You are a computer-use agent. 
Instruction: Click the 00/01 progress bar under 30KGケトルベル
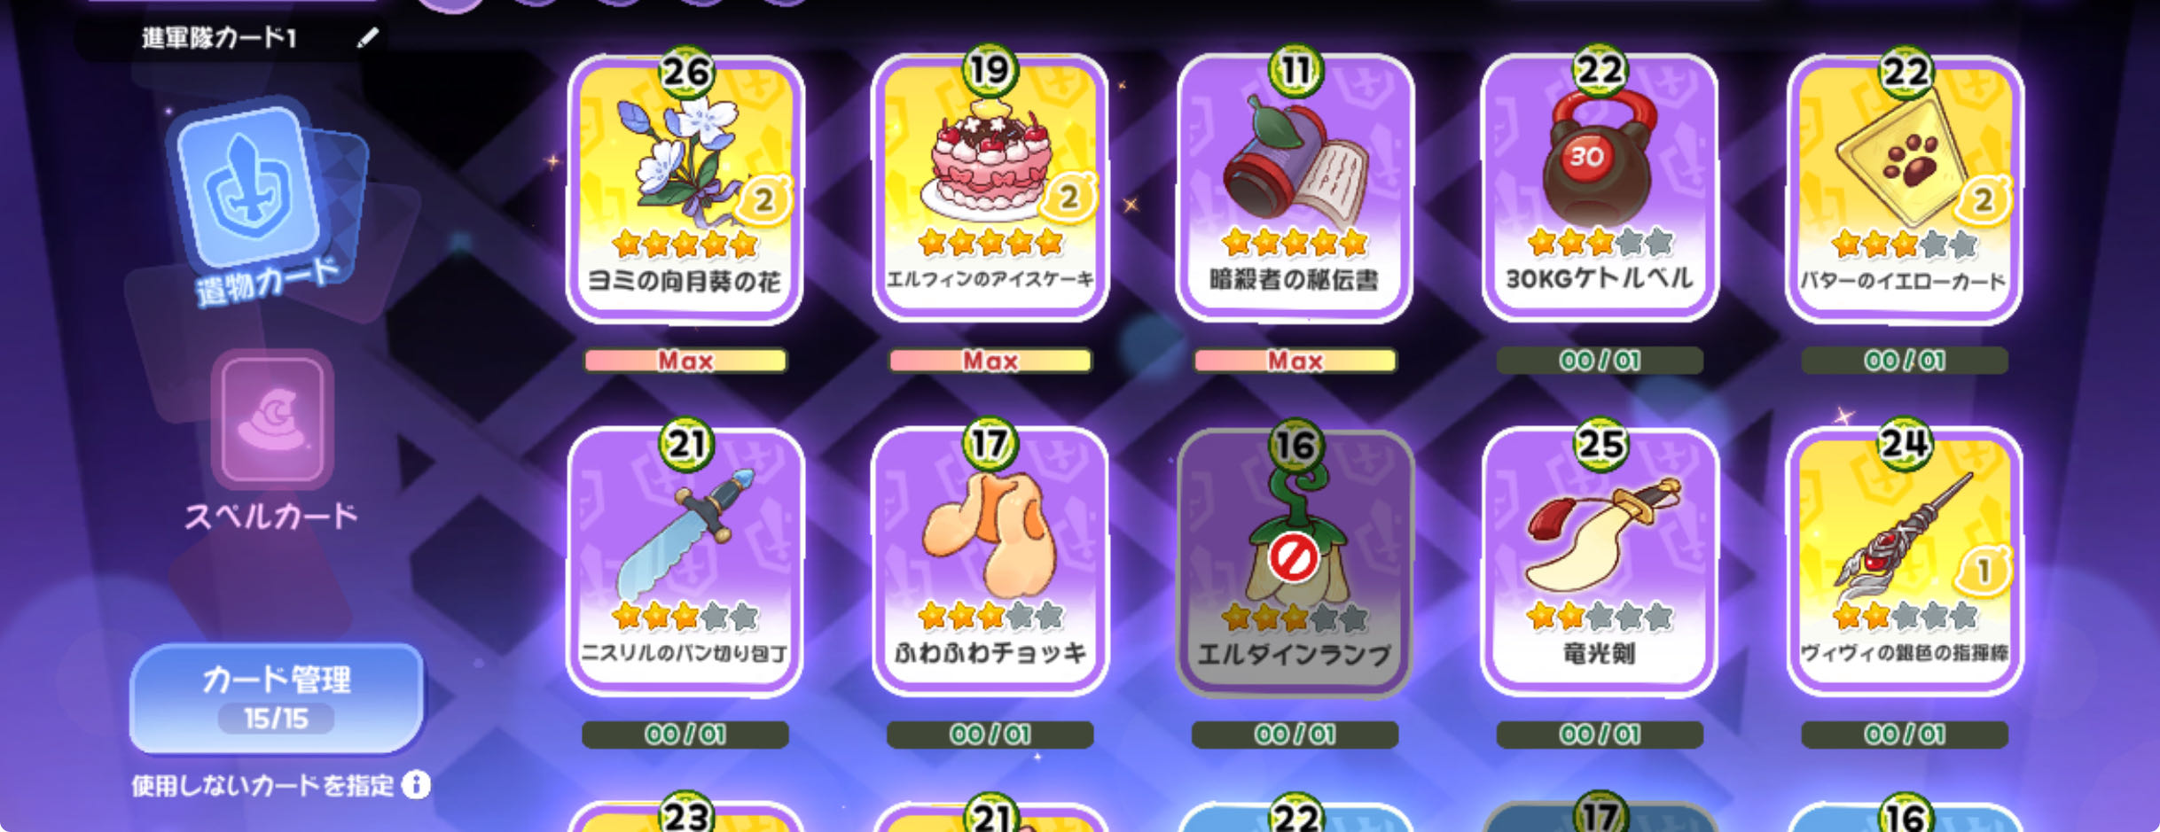tap(1600, 361)
